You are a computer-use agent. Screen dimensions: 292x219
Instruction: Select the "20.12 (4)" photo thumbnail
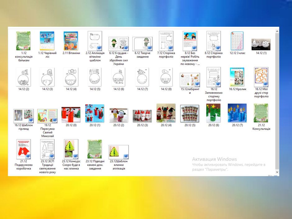[166, 113]
